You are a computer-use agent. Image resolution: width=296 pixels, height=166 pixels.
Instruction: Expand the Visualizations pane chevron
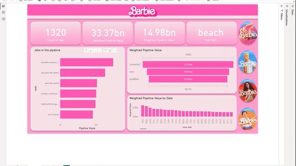pos(287,6)
